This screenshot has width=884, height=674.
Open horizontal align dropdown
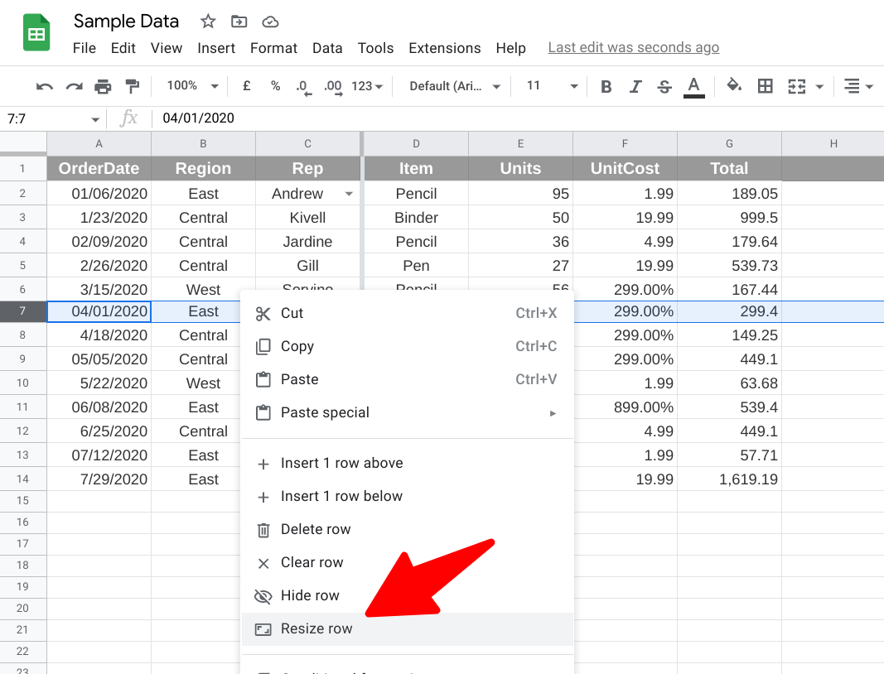coord(858,86)
